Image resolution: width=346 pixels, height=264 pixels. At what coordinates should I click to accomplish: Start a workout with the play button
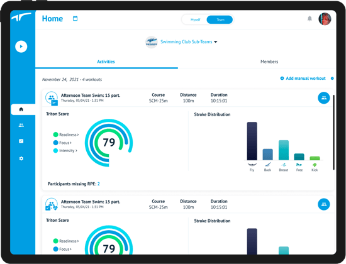point(21,47)
